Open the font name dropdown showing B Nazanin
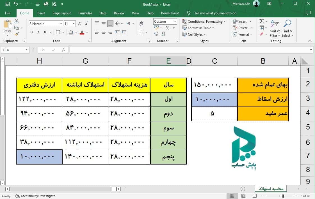Screen dimensions: 315x199 61,24
